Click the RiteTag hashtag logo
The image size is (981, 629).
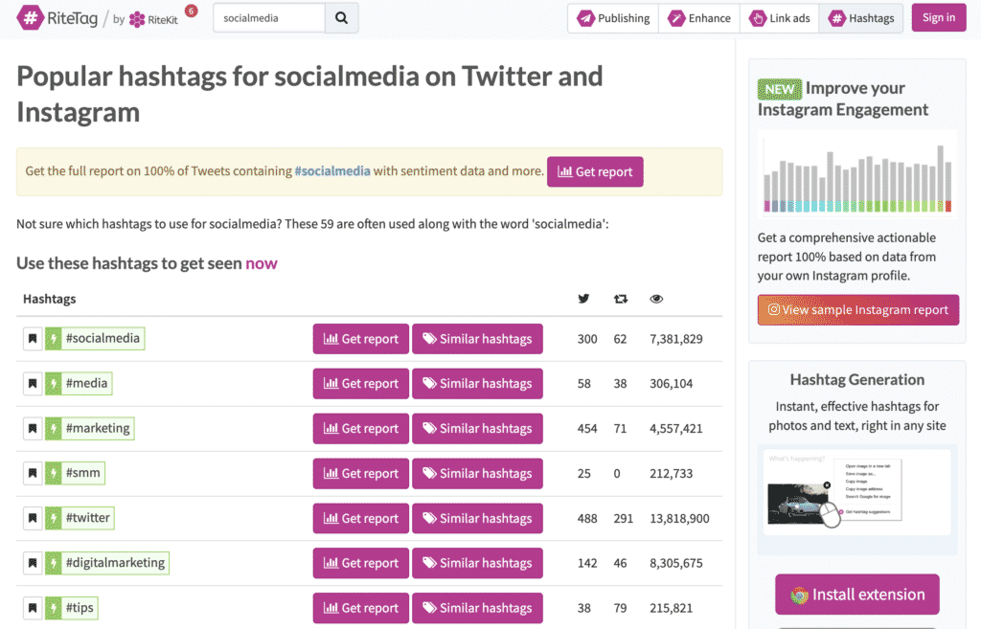[x=29, y=18]
